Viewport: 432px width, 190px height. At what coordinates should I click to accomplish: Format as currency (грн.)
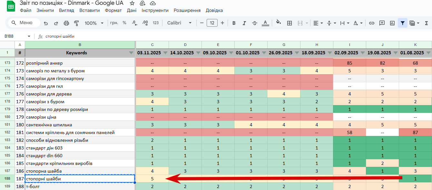(x=114, y=23)
